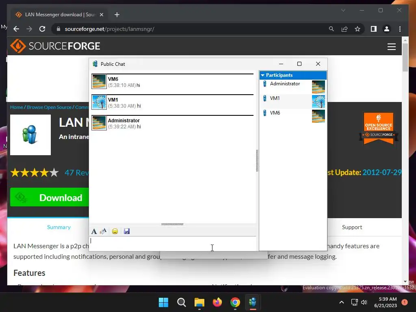416x312 pixels.
Task: Click the VM1 sender name in chat
Action: [113, 100]
